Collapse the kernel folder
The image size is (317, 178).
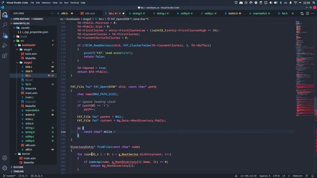pos(33,154)
